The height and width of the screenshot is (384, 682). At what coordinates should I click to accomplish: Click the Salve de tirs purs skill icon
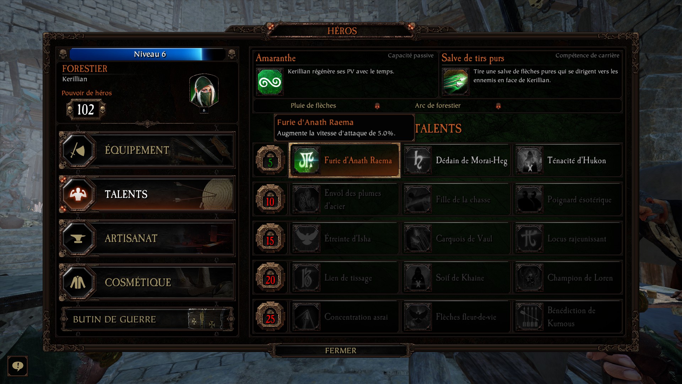456,82
